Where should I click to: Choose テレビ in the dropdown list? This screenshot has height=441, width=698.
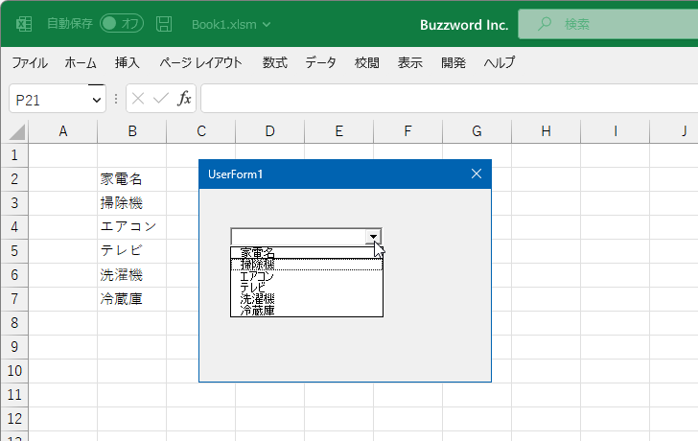307,288
